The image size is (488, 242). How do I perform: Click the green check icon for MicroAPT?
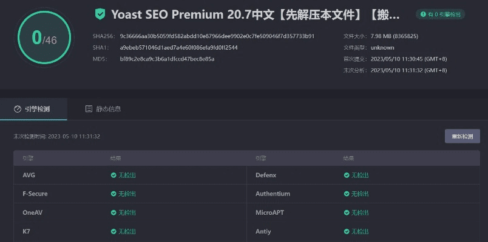click(x=347, y=213)
